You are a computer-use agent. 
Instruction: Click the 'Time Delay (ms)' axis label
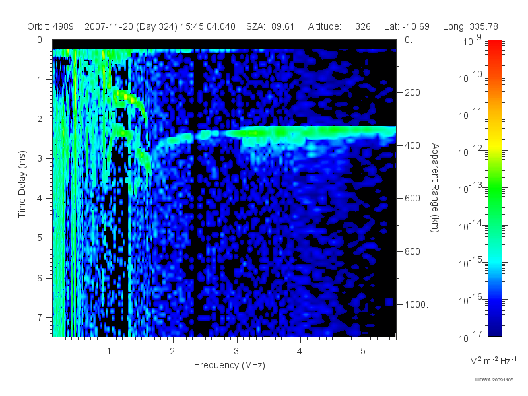[22, 184]
